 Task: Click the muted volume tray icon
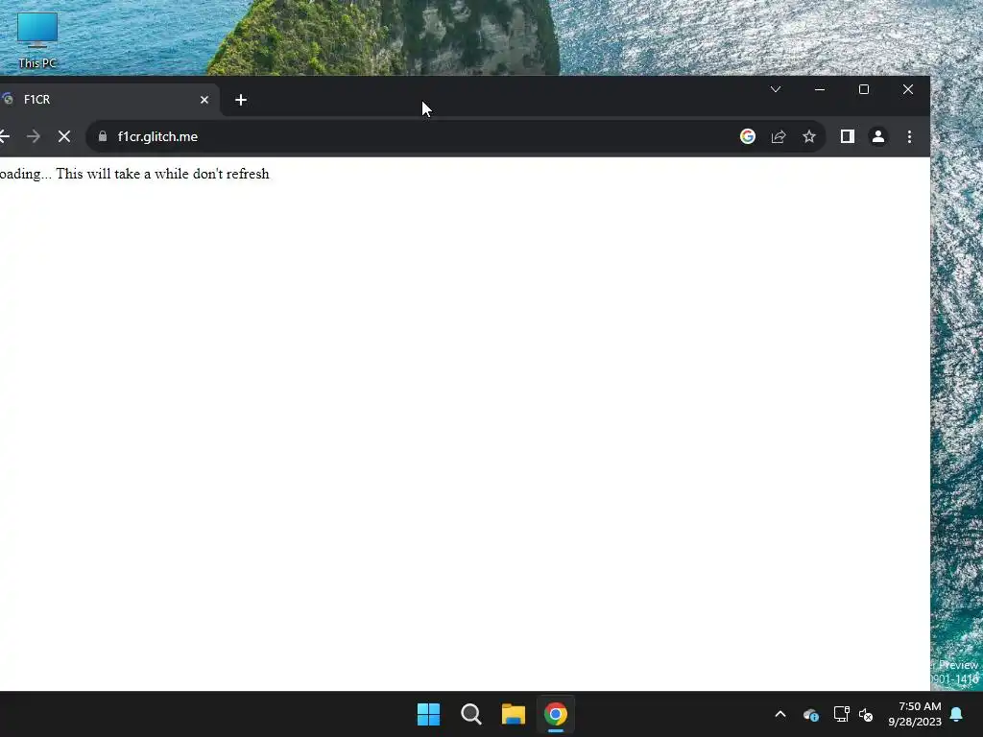click(867, 714)
